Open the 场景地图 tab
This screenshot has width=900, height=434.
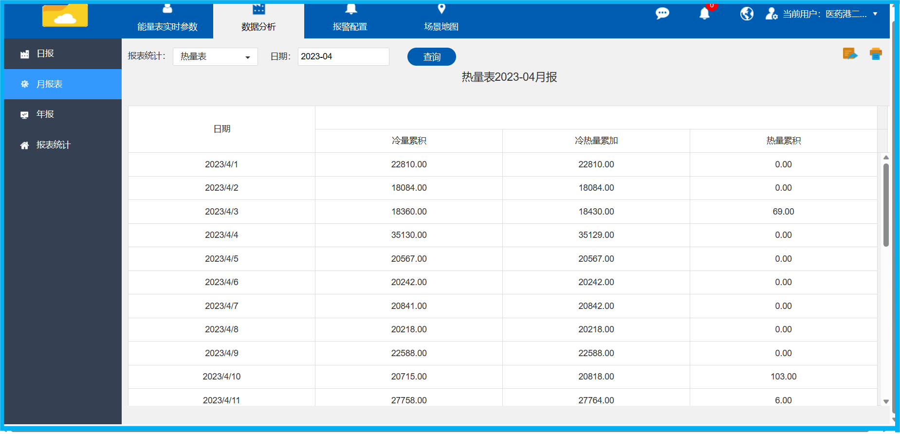441,21
